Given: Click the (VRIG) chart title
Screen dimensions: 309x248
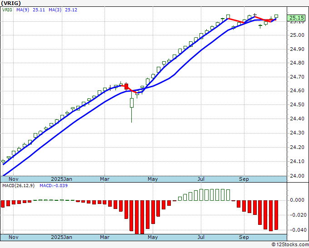Looking at the screenshot, I should (x=10, y=3).
